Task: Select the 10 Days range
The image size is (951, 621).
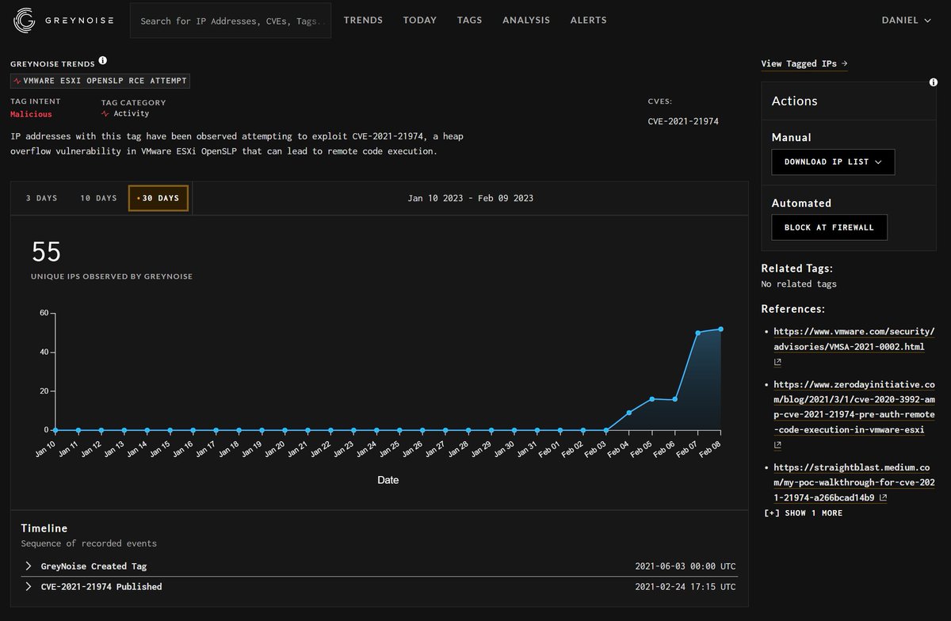Action: tap(98, 198)
